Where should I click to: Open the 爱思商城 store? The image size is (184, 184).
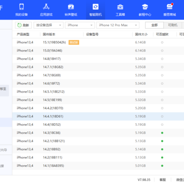[x=170, y=10]
